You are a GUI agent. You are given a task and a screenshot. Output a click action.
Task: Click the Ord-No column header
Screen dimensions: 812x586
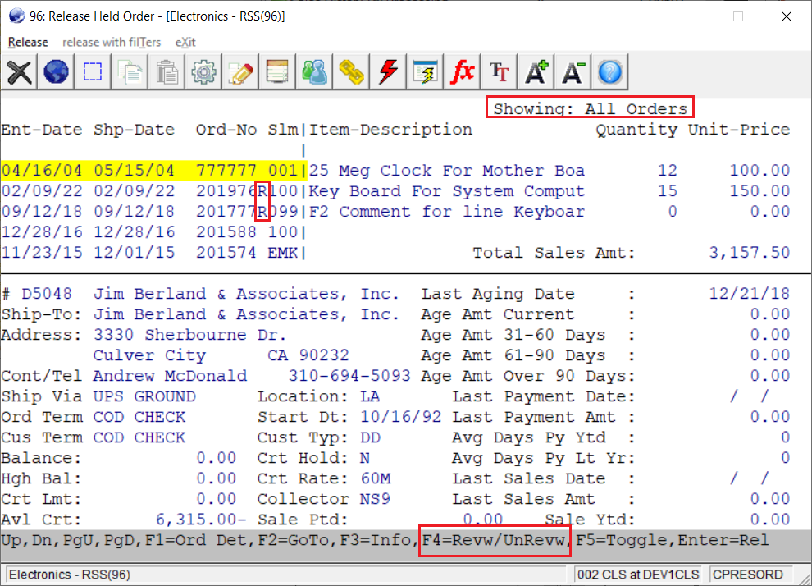(226, 130)
